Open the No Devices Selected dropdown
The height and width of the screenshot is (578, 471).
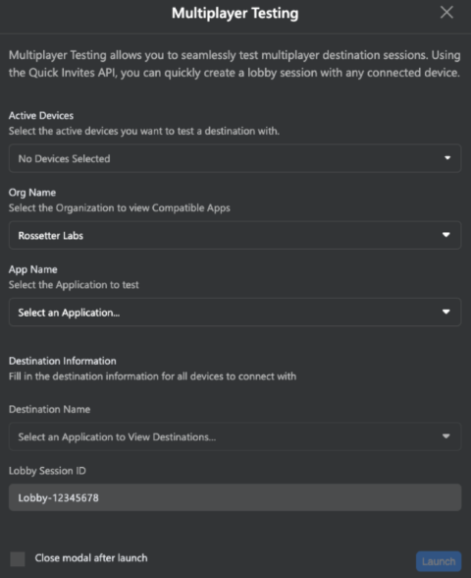[x=235, y=158]
